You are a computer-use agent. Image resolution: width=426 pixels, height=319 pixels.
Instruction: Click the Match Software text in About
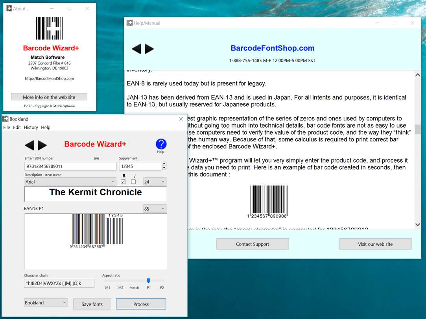click(x=48, y=57)
